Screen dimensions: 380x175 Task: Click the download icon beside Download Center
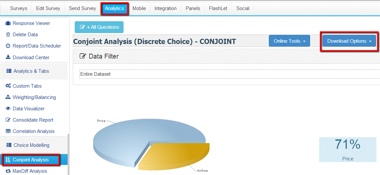(8, 57)
